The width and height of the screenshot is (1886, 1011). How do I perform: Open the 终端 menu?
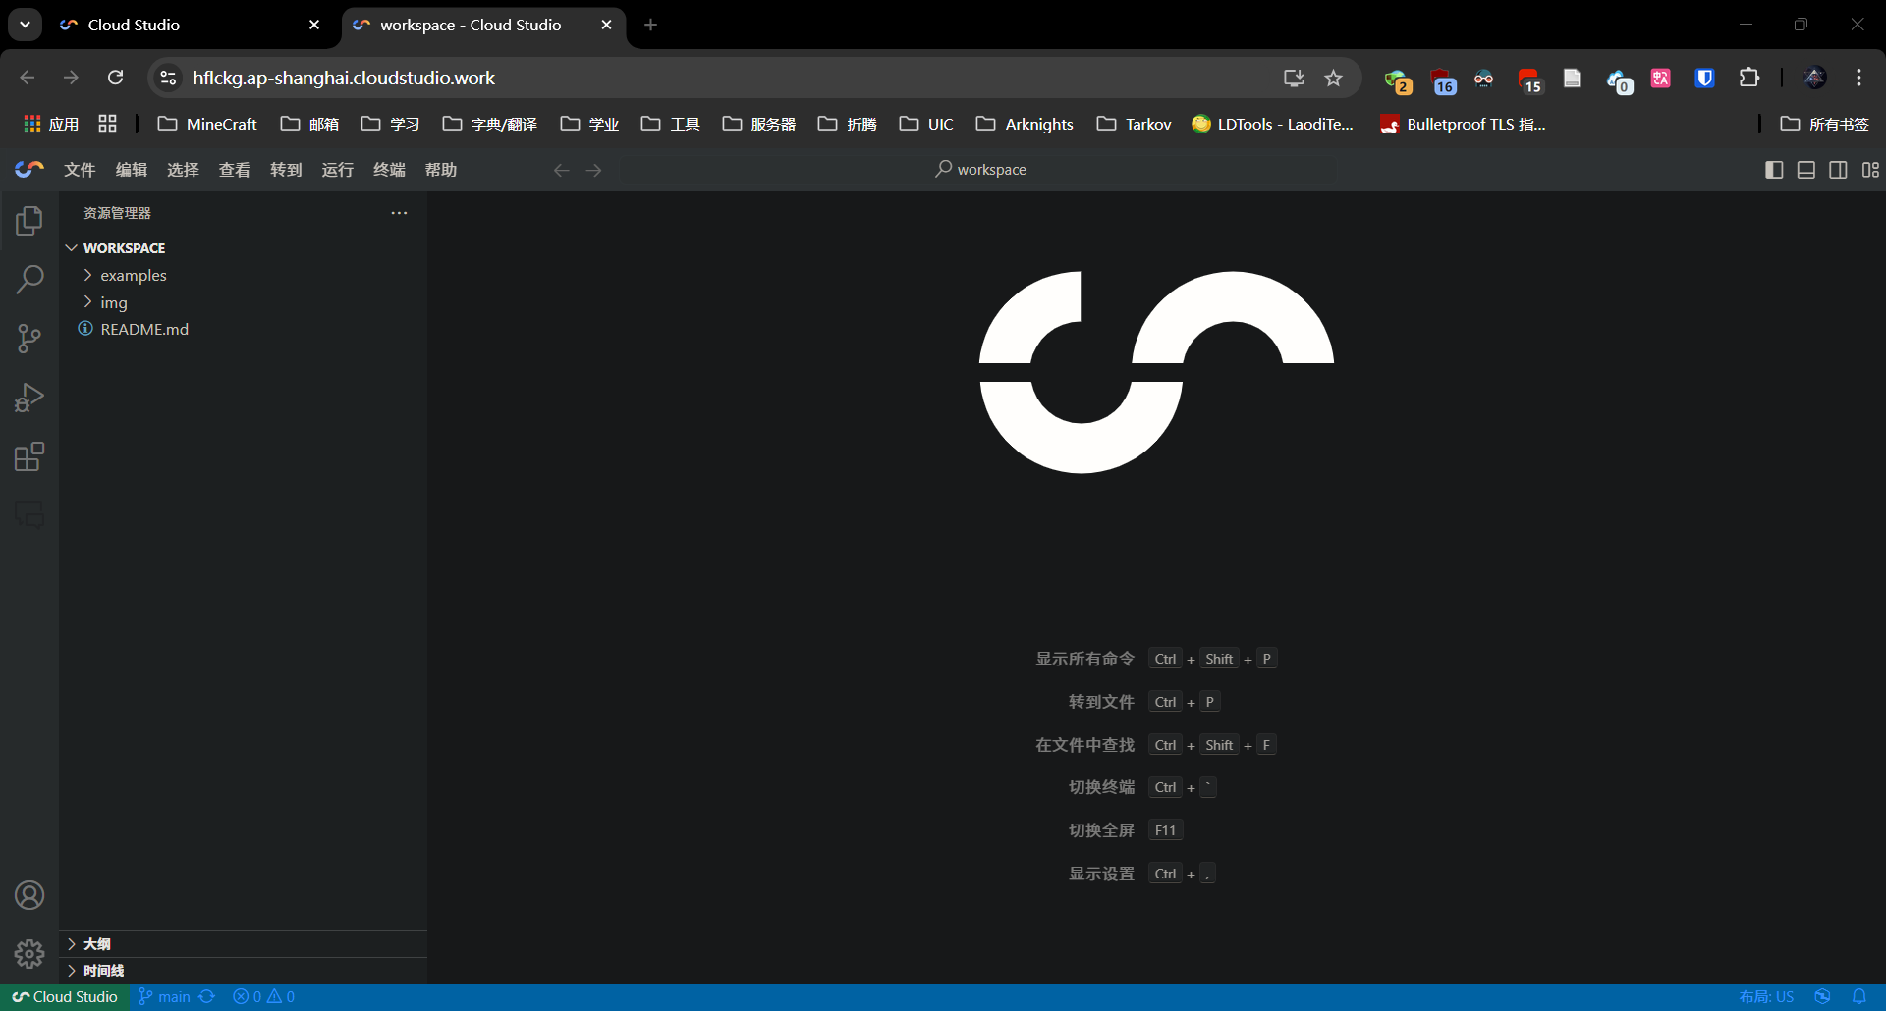pyautogui.click(x=389, y=170)
